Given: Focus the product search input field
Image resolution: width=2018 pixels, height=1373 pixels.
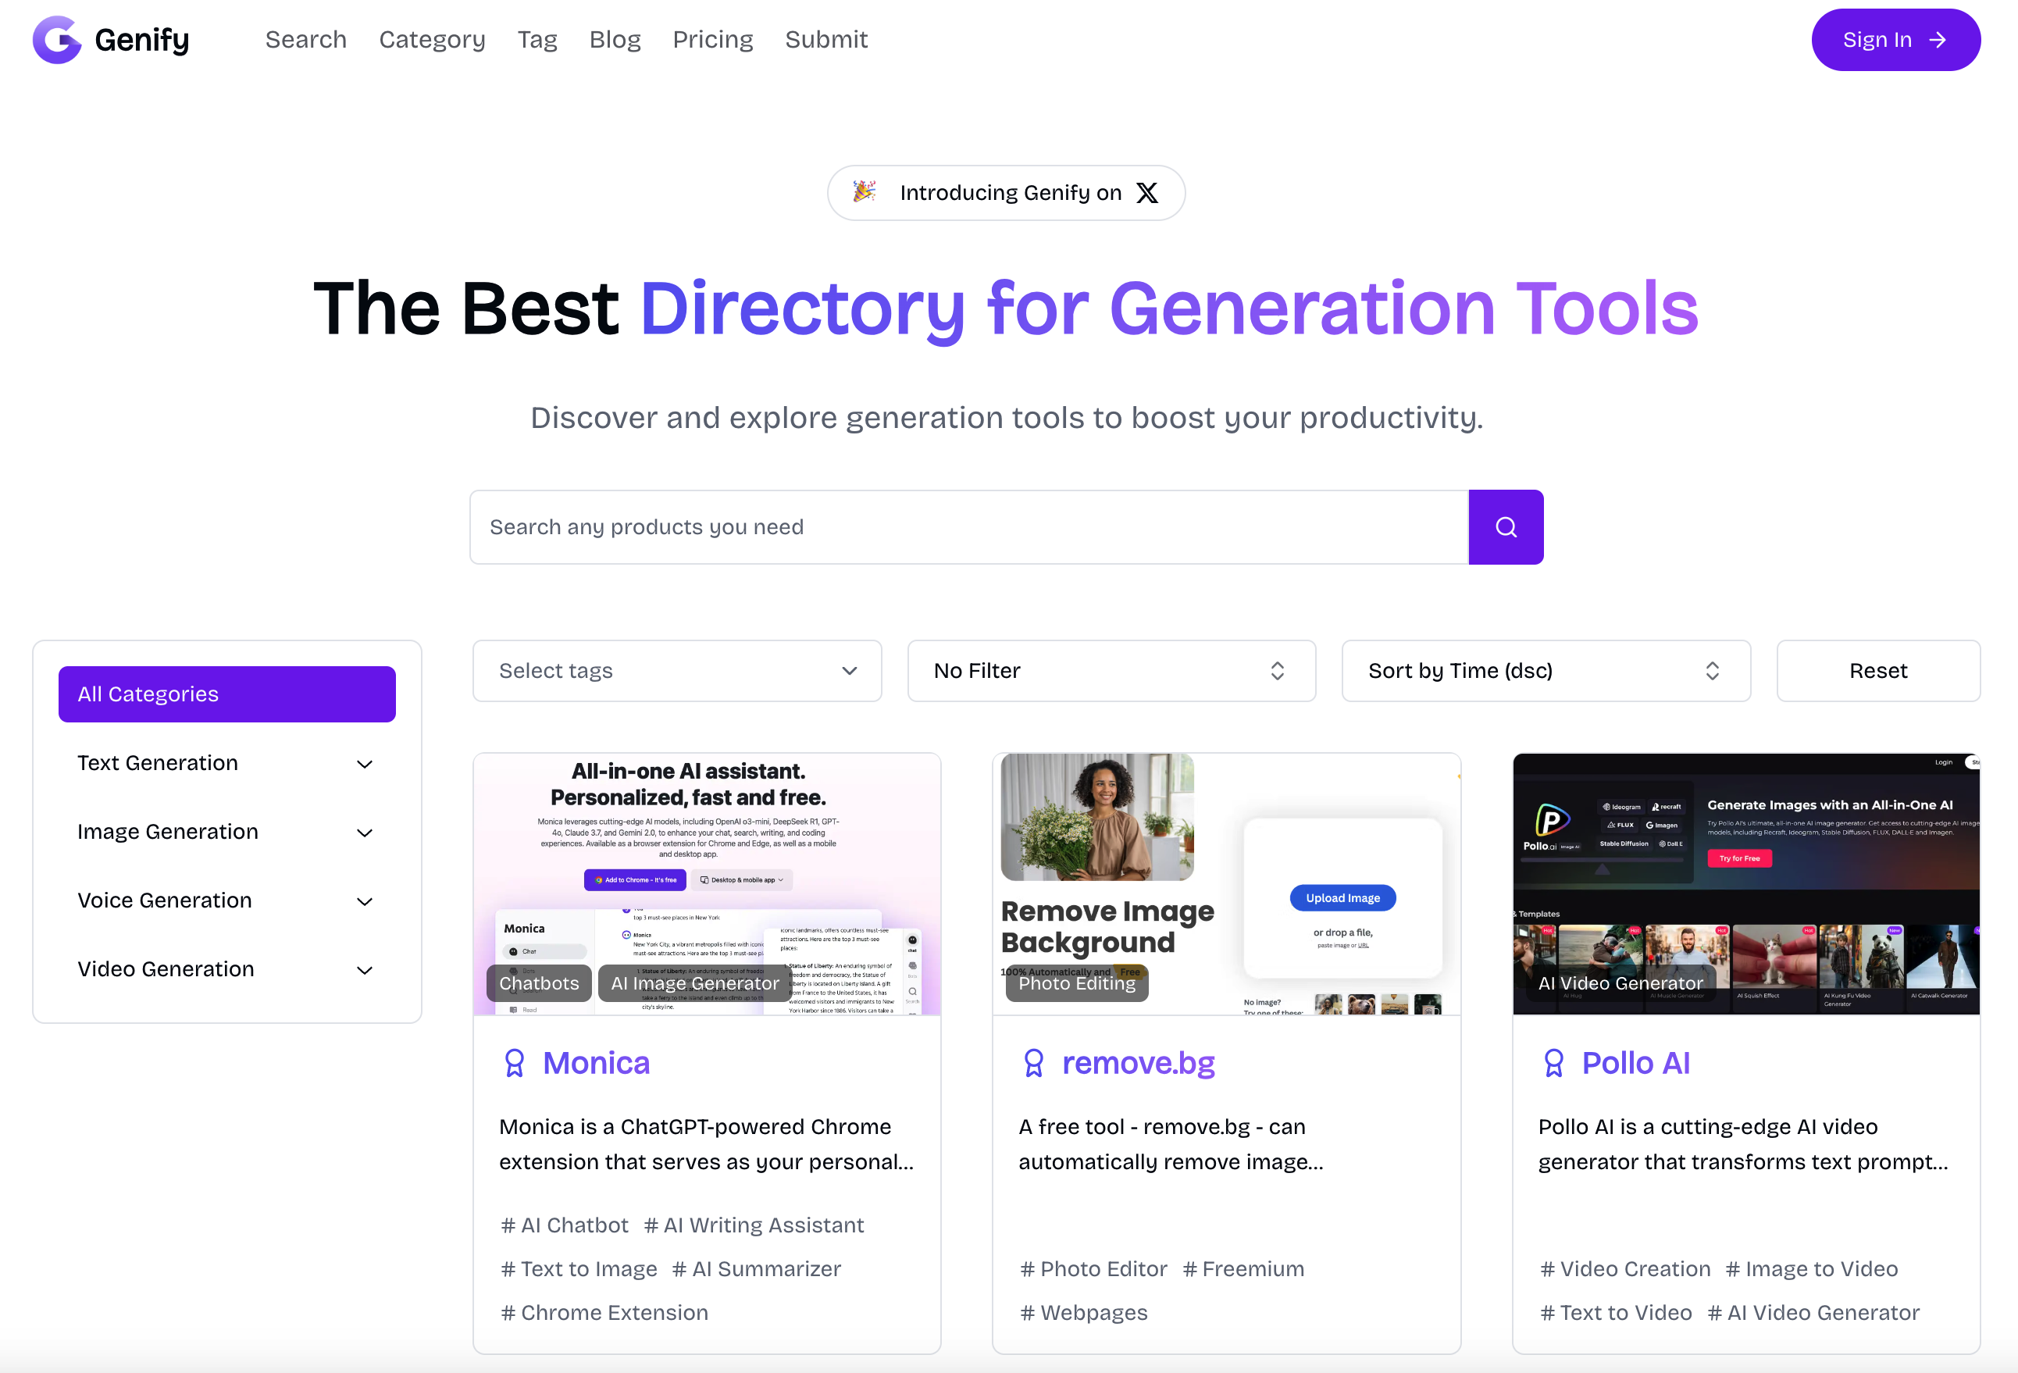Looking at the screenshot, I should coord(968,527).
